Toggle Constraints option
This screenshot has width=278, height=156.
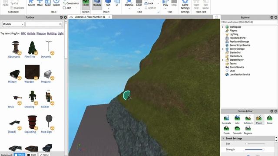pyautogui.click(x=71, y=3)
